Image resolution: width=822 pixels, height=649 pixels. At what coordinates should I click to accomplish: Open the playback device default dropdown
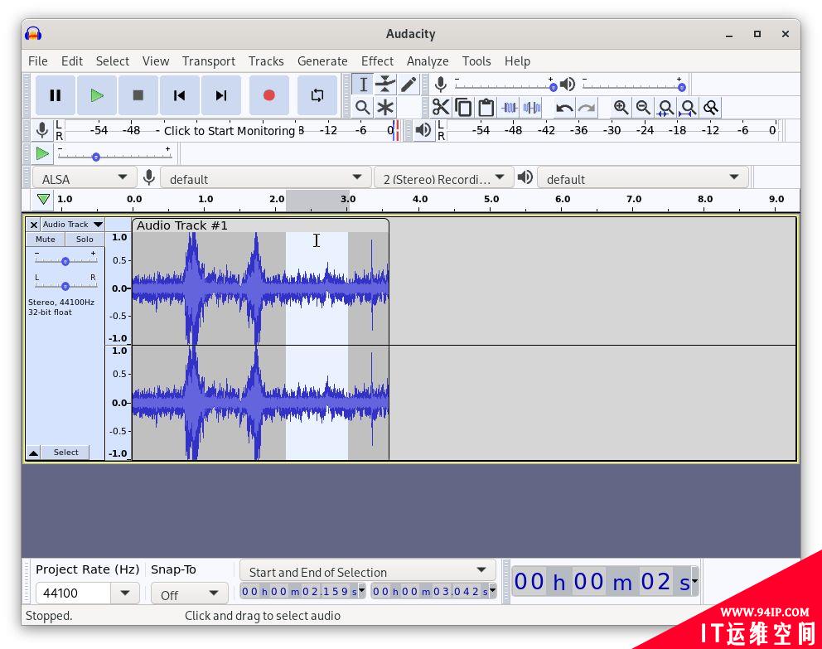[x=643, y=178]
